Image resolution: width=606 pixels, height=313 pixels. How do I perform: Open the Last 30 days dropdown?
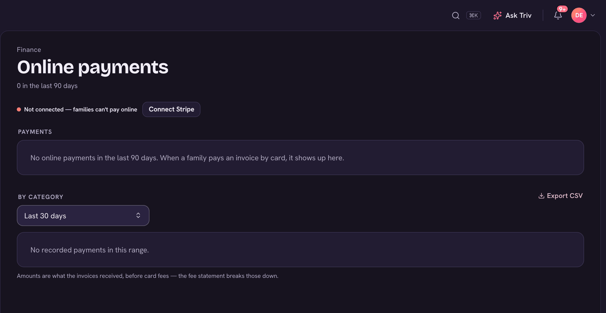tap(83, 216)
